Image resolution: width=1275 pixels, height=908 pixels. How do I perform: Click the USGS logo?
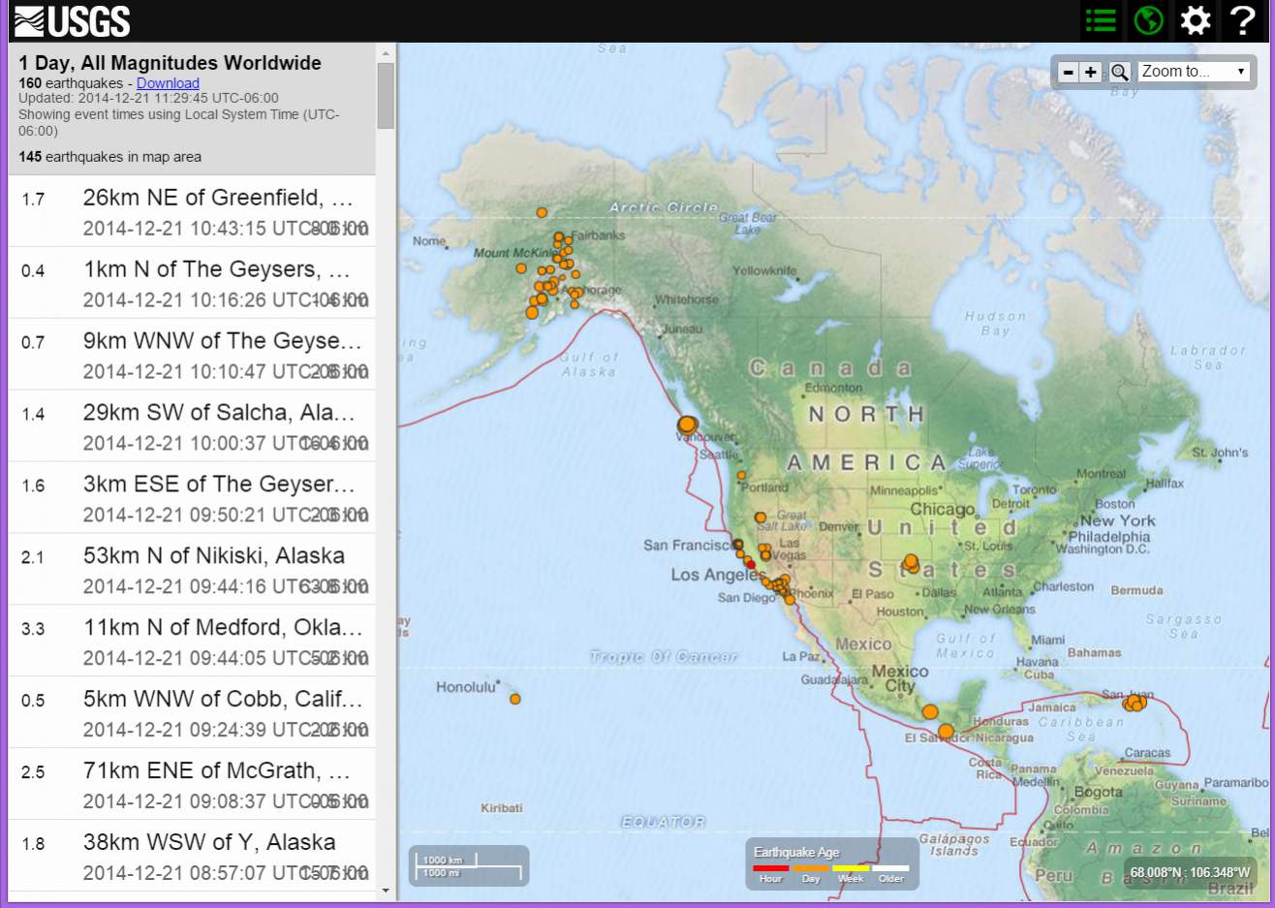[x=73, y=20]
